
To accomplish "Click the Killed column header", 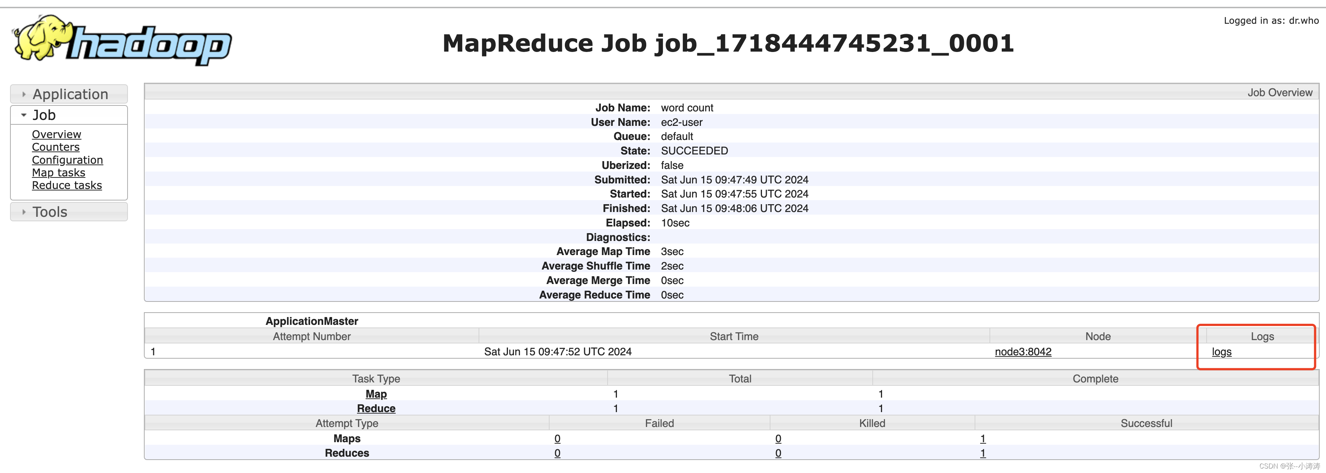I will pyautogui.click(x=872, y=423).
